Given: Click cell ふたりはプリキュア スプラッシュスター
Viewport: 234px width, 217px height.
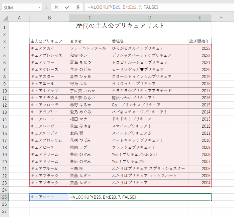Looking at the screenshot, I should (x=149, y=169).
